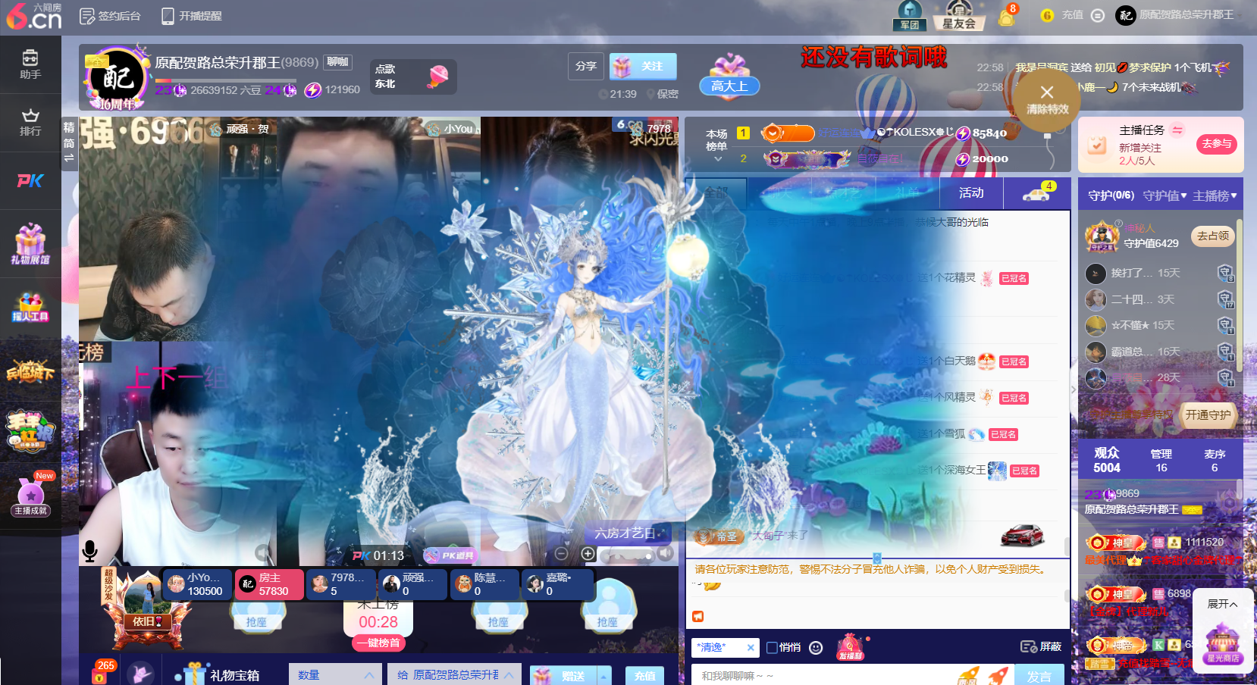The image size is (1257, 685).
Task: Open the gift recipient 原配贺路总荣升 dropdown
Action: 455,674
